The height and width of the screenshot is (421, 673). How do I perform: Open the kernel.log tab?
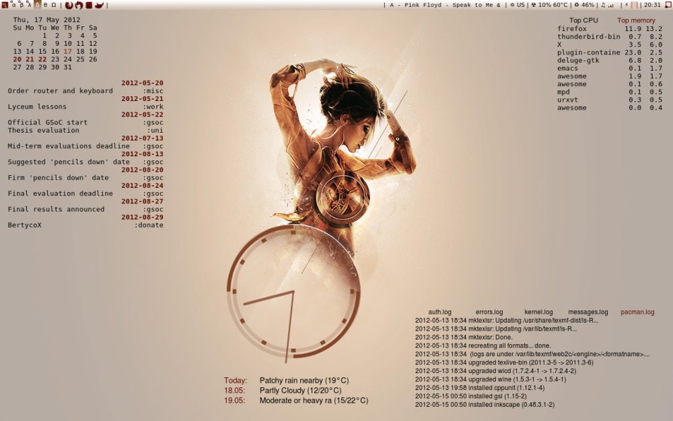pos(538,313)
